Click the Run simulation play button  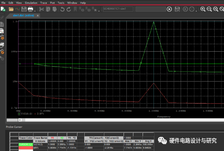pos(169,9)
